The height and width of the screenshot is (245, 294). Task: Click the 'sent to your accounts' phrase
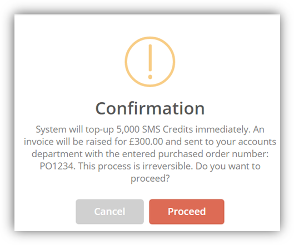pyautogui.click(x=230, y=142)
